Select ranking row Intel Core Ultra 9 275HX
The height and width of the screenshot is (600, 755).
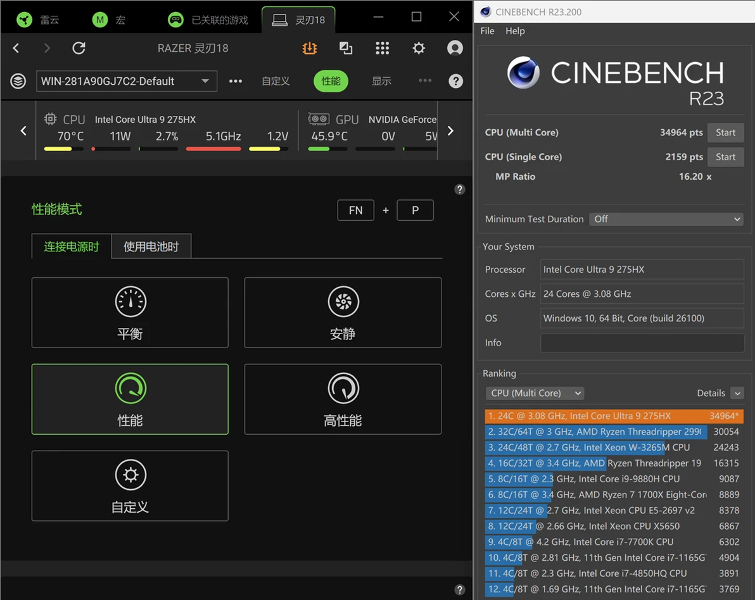click(x=614, y=416)
